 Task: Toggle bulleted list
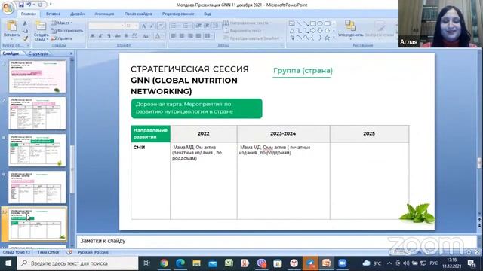(x=174, y=26)
